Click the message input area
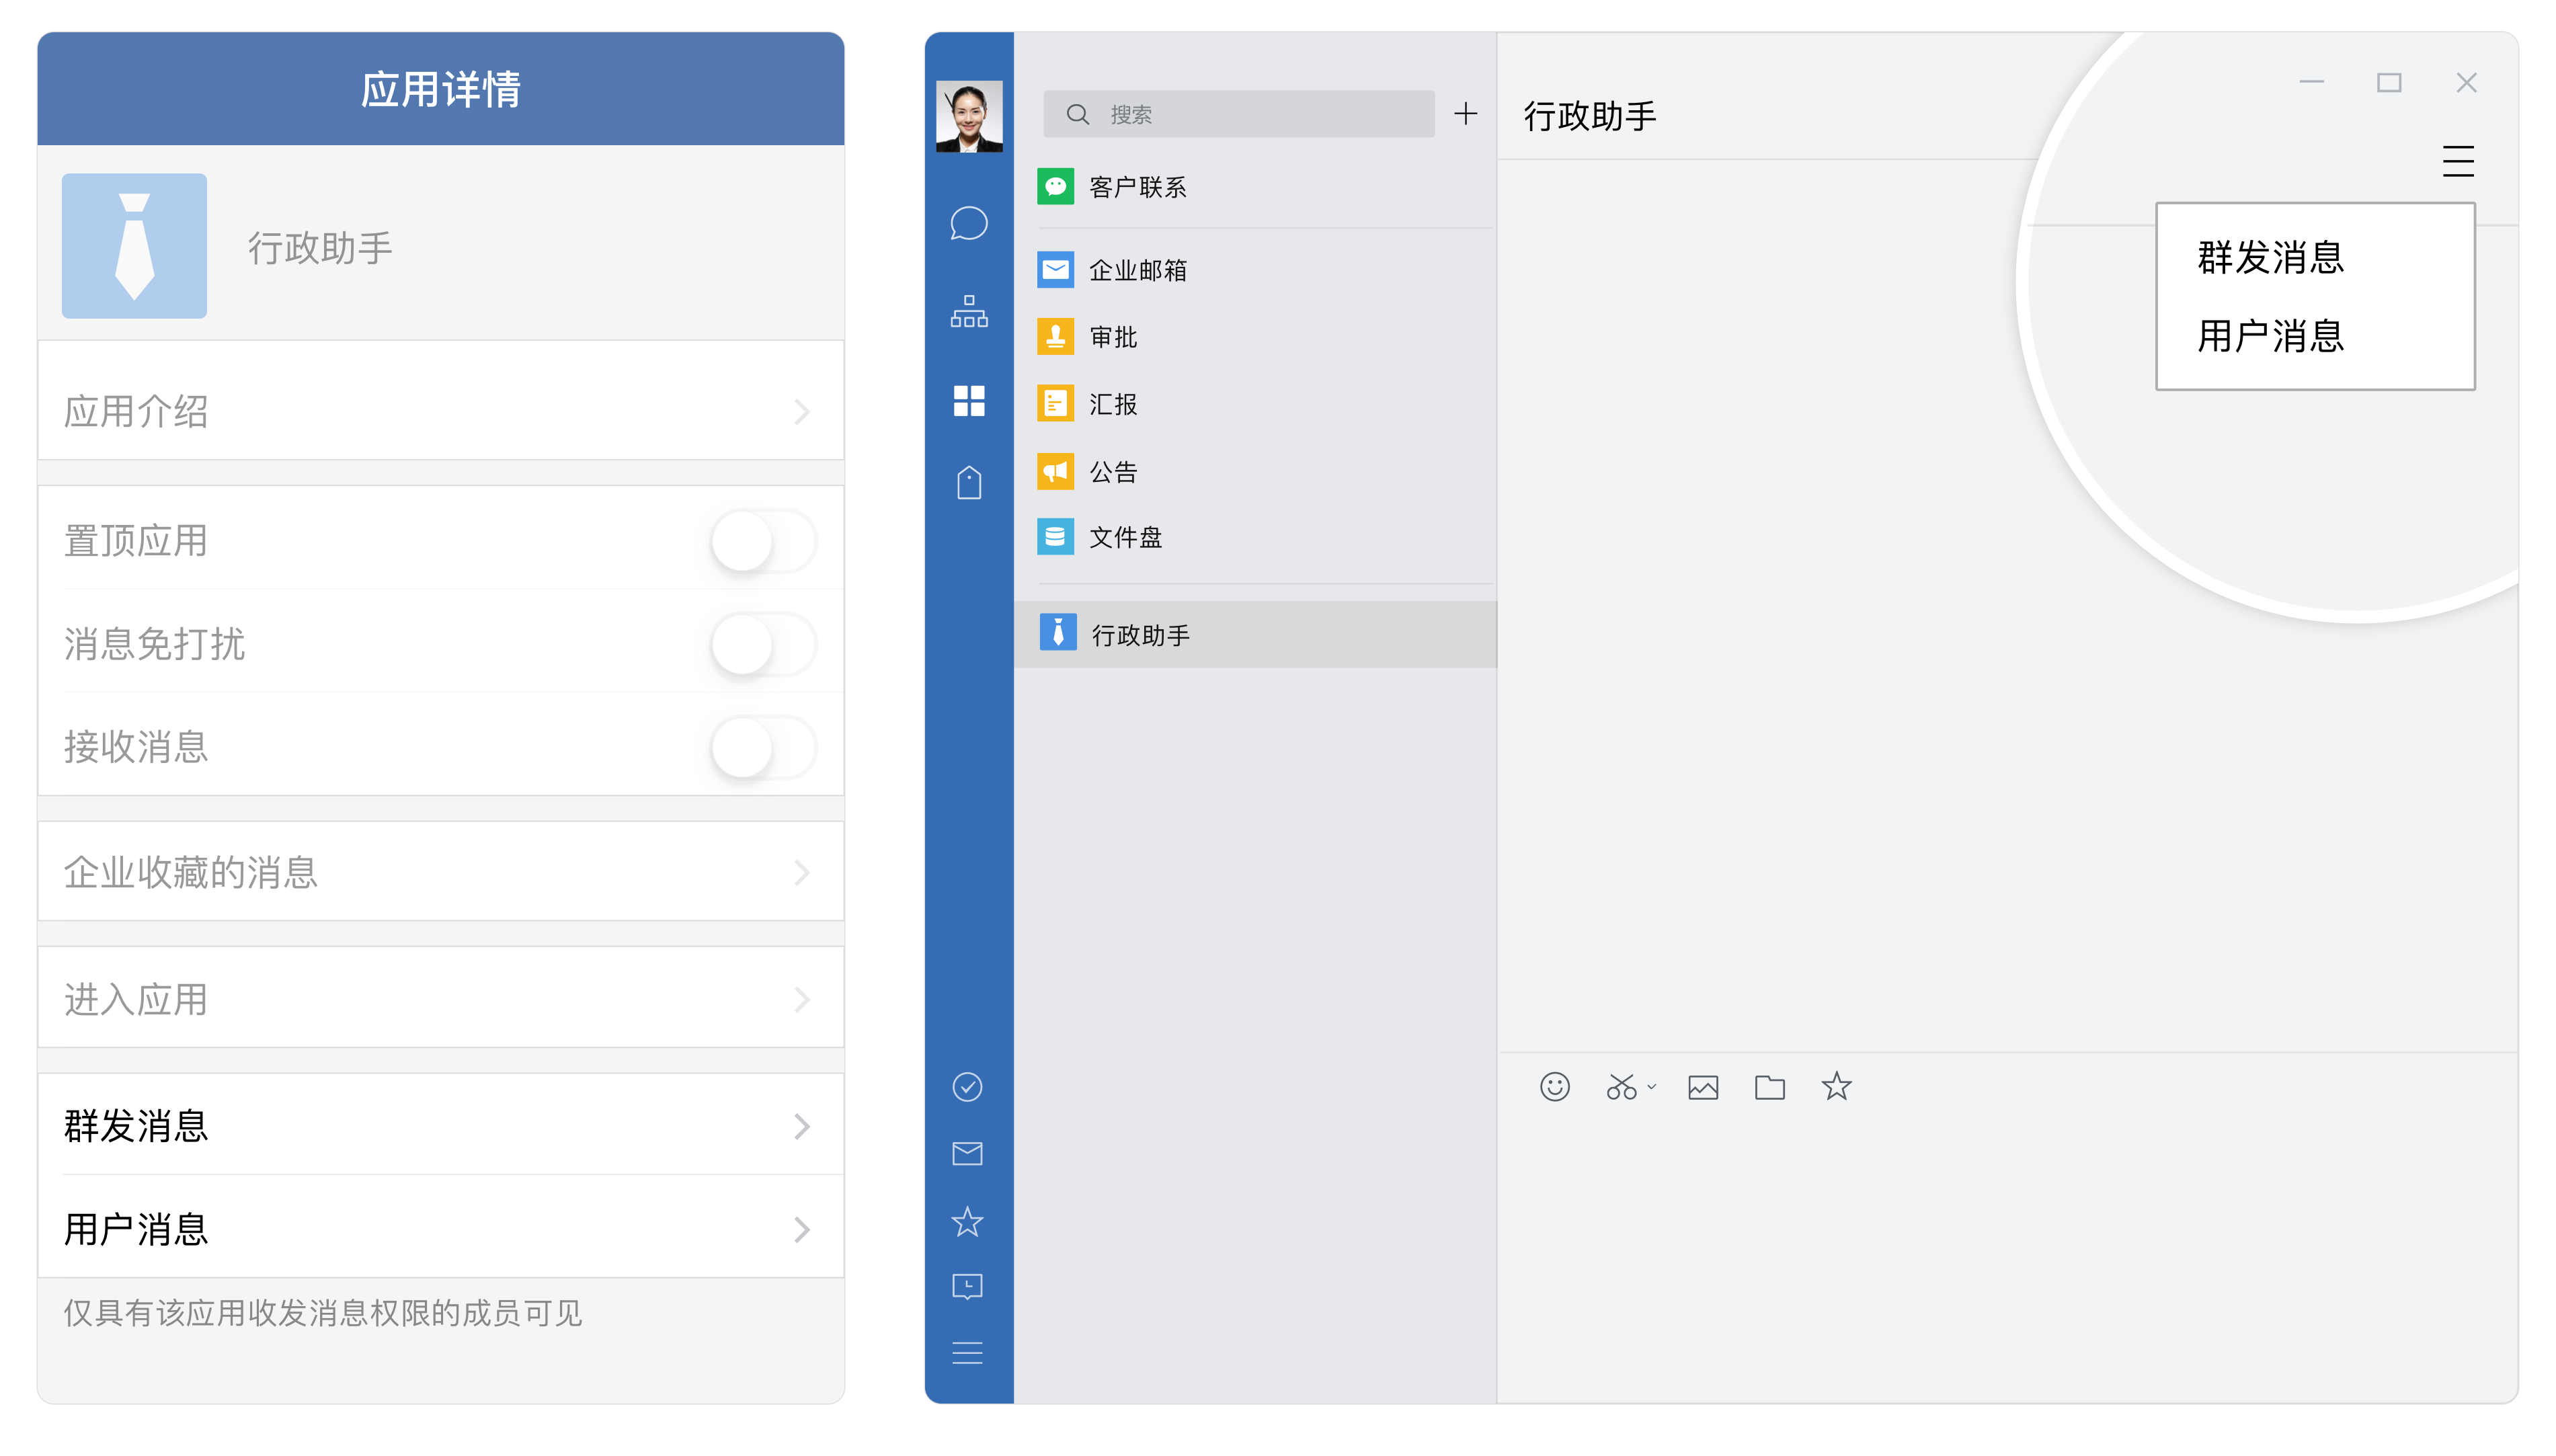Image resolution: width=2556 pixels, height=1456 pixels. coord(2006,1260)
